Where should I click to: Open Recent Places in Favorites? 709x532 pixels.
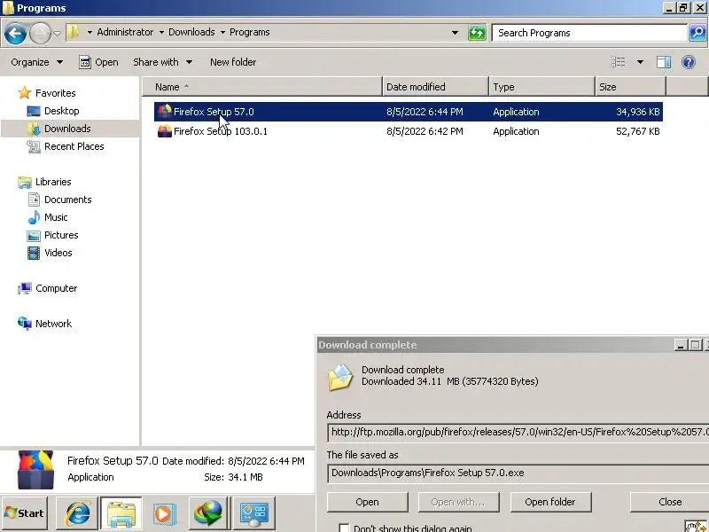(65, 146)
